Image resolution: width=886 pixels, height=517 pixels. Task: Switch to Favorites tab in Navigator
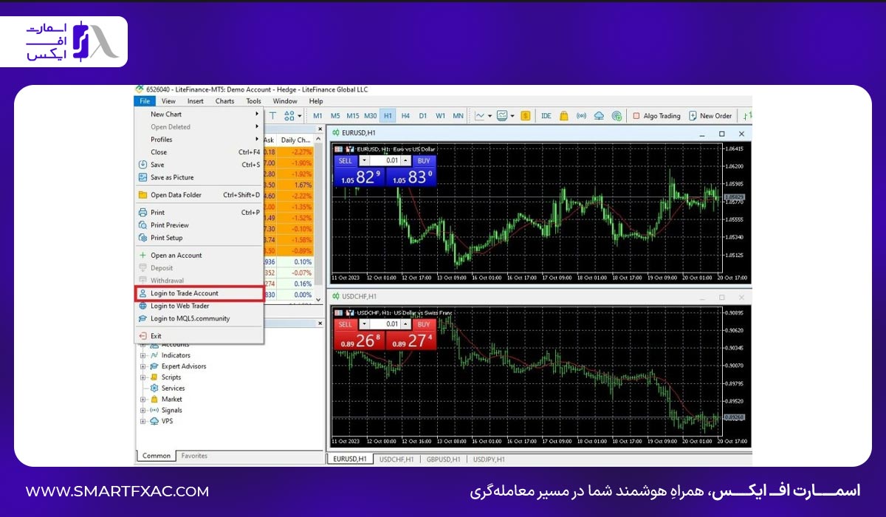(x=194, y=456)
